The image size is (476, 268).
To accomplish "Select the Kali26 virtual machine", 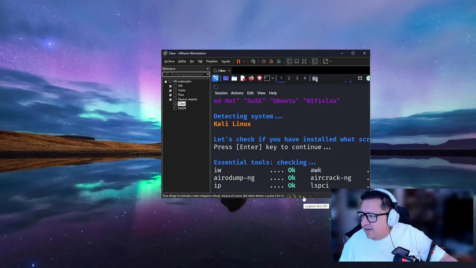I will [x=182, y=108].
